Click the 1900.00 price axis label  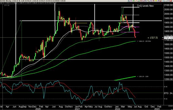point(168,23)
